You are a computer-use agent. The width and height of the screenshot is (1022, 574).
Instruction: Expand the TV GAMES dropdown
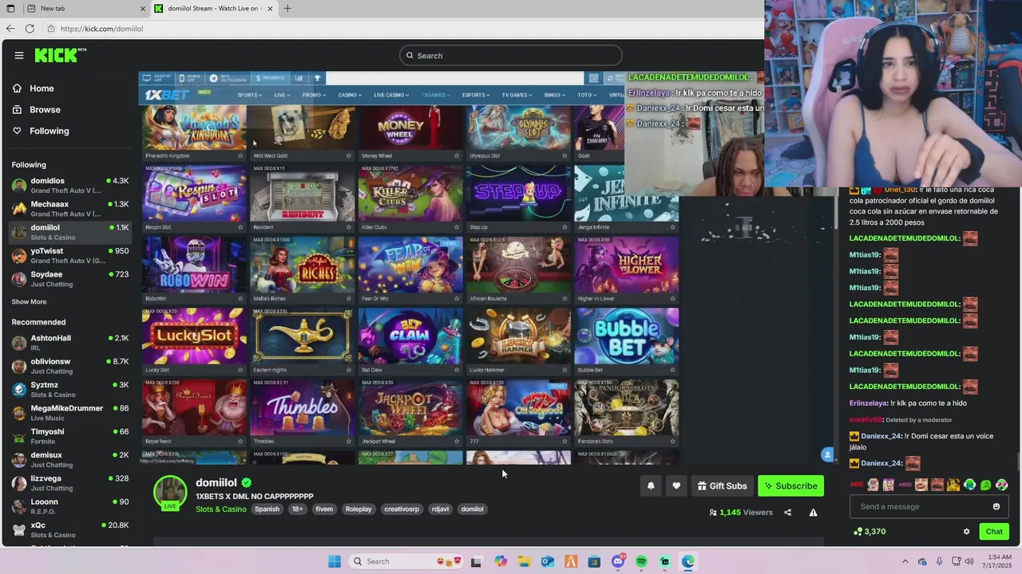(x=518, y=95)
